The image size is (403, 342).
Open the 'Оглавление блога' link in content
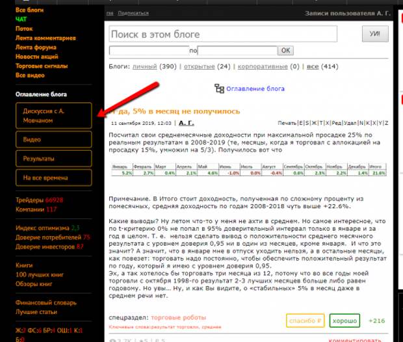[x=255, y=88]
